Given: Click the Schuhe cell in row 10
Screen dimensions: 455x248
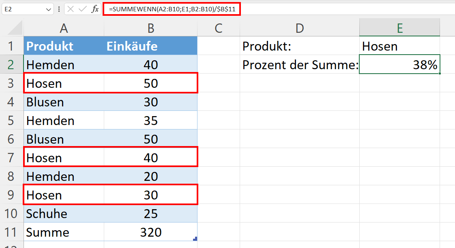Looking at the screenshot, I should pos(64,214).
